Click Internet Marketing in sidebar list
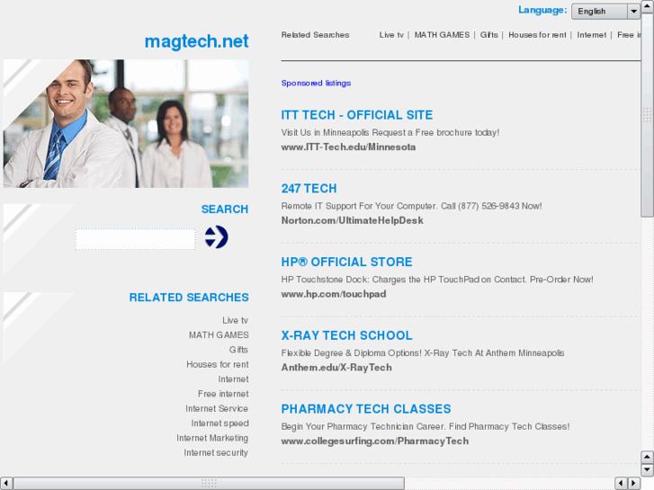 click(212, 438)
